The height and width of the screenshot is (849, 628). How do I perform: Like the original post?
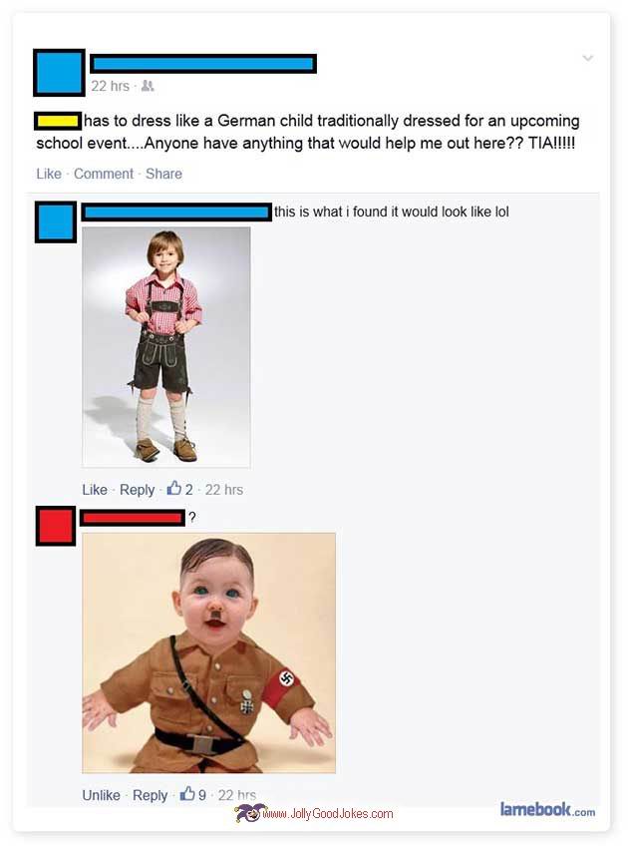click(49, 174)
